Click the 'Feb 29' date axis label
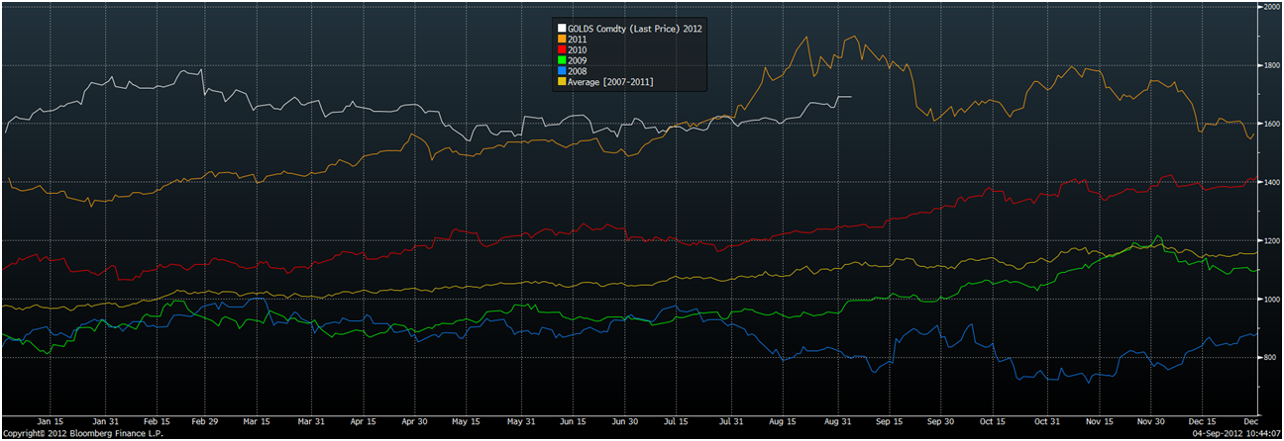 pyautogui.click(x=206, y=421)
